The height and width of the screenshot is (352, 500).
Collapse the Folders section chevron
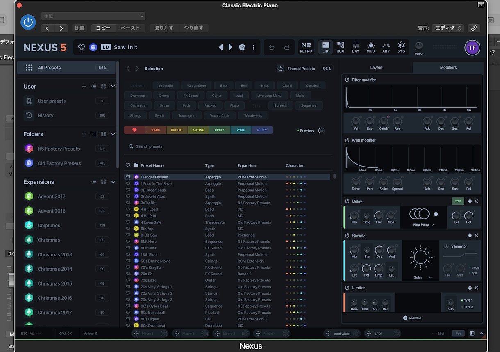point(113,134)
